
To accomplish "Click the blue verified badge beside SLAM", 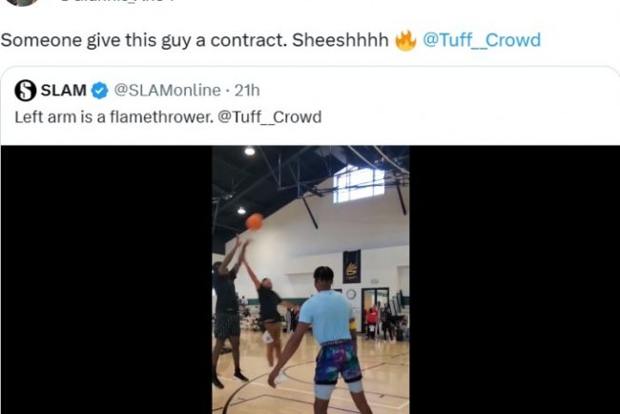I will coord(99,91).
